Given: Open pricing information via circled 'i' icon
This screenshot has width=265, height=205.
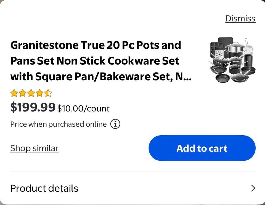Looking at the screenshot, I should pyautogui.click(x=115, y=124).
